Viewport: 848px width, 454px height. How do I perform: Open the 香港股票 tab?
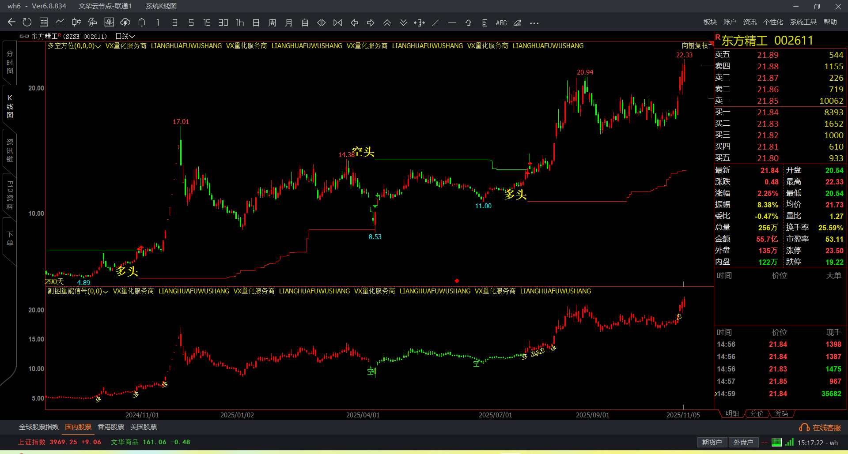point(111,427)
